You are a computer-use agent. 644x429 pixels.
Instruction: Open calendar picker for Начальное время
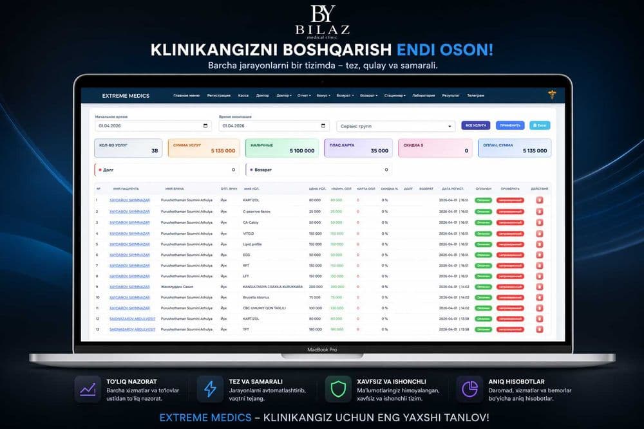coord(205,126)
